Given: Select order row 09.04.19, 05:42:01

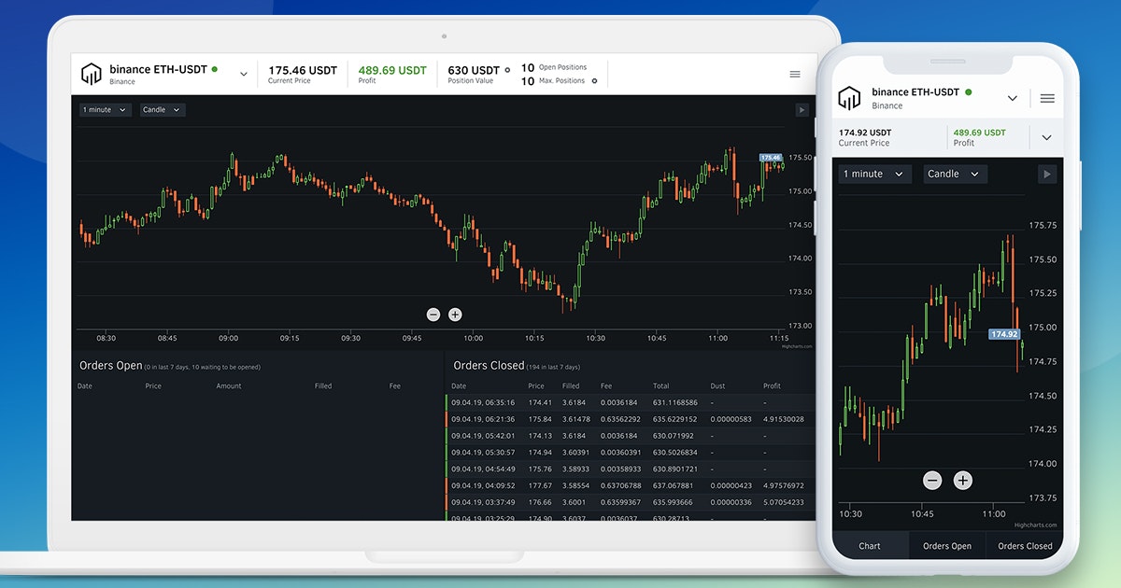Looking at the screenshot, I should click(x=631, y=436).
